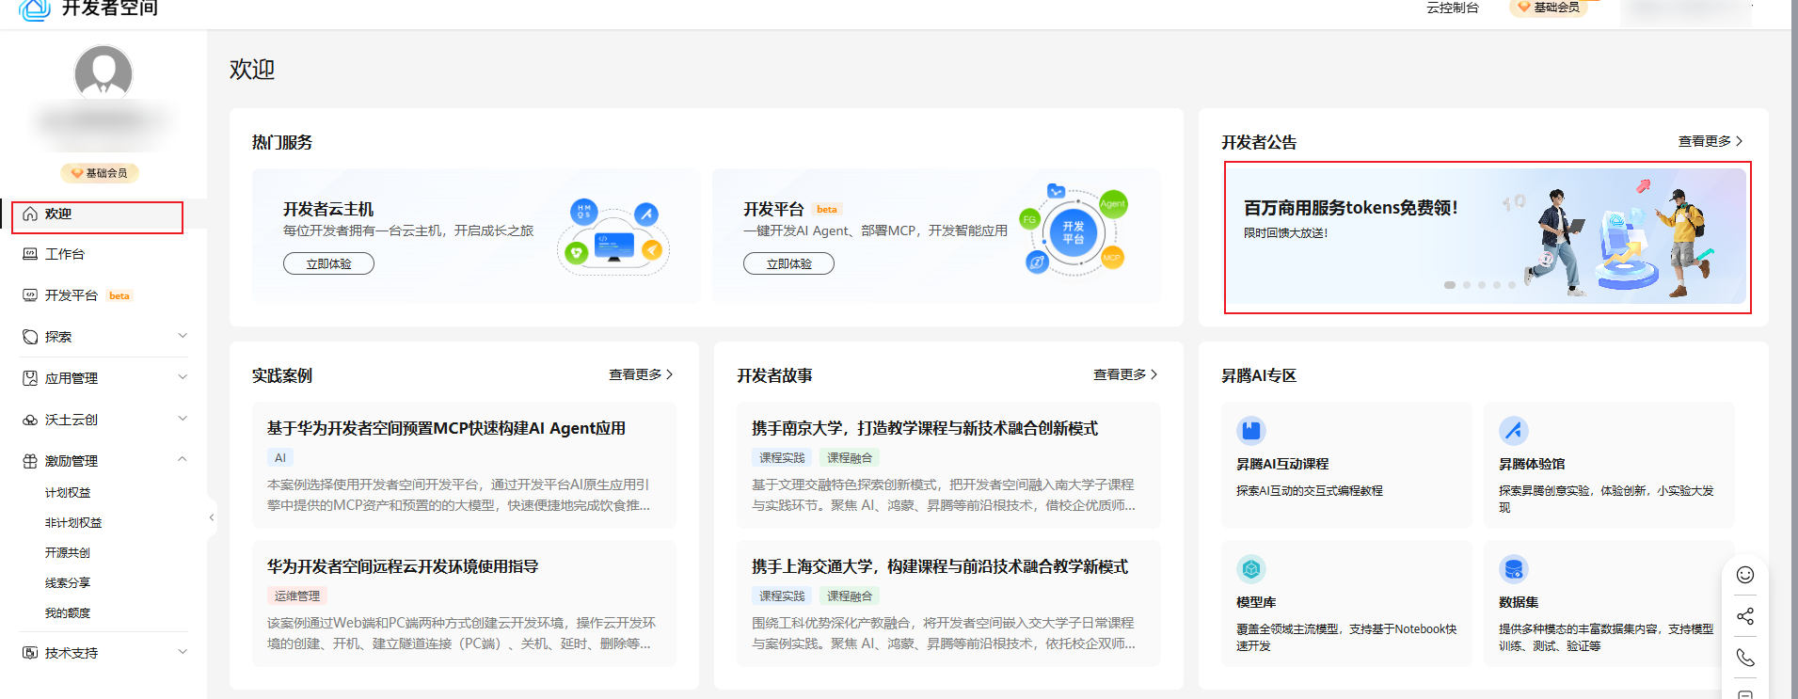
Task: Click 课程融合 tag on 上海交通大学 story
Action: [850, 596]
